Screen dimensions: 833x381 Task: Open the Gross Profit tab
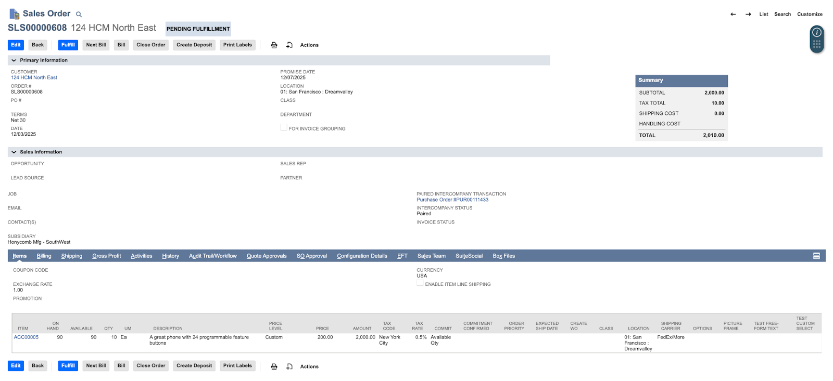[x=106, y=256]
